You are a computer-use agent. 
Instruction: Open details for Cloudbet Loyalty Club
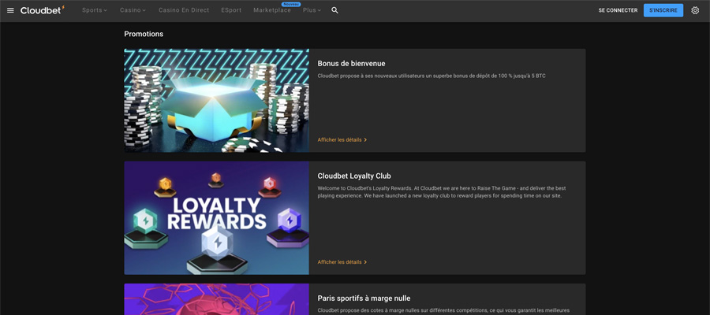point(342,261)
